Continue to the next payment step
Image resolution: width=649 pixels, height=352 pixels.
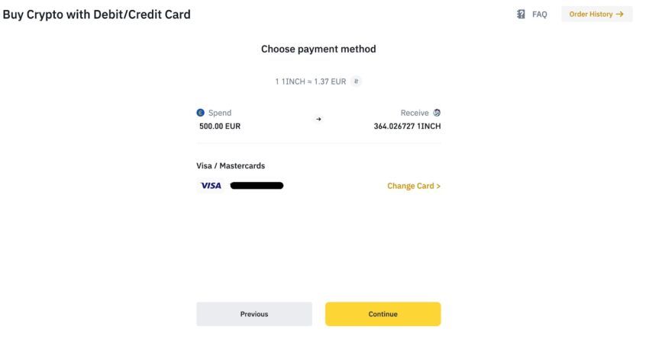[x=383, y=314]
